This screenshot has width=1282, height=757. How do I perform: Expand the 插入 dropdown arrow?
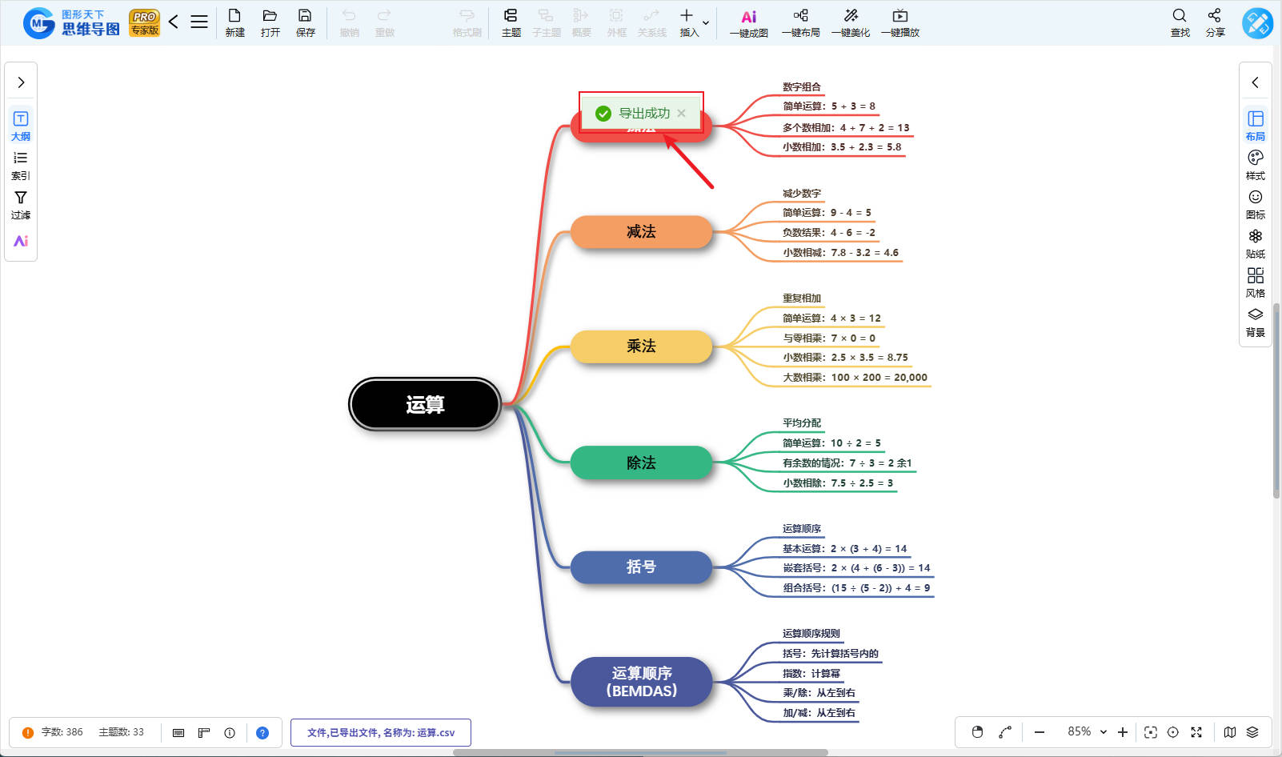pyautogui.click(x=706, y=22)
